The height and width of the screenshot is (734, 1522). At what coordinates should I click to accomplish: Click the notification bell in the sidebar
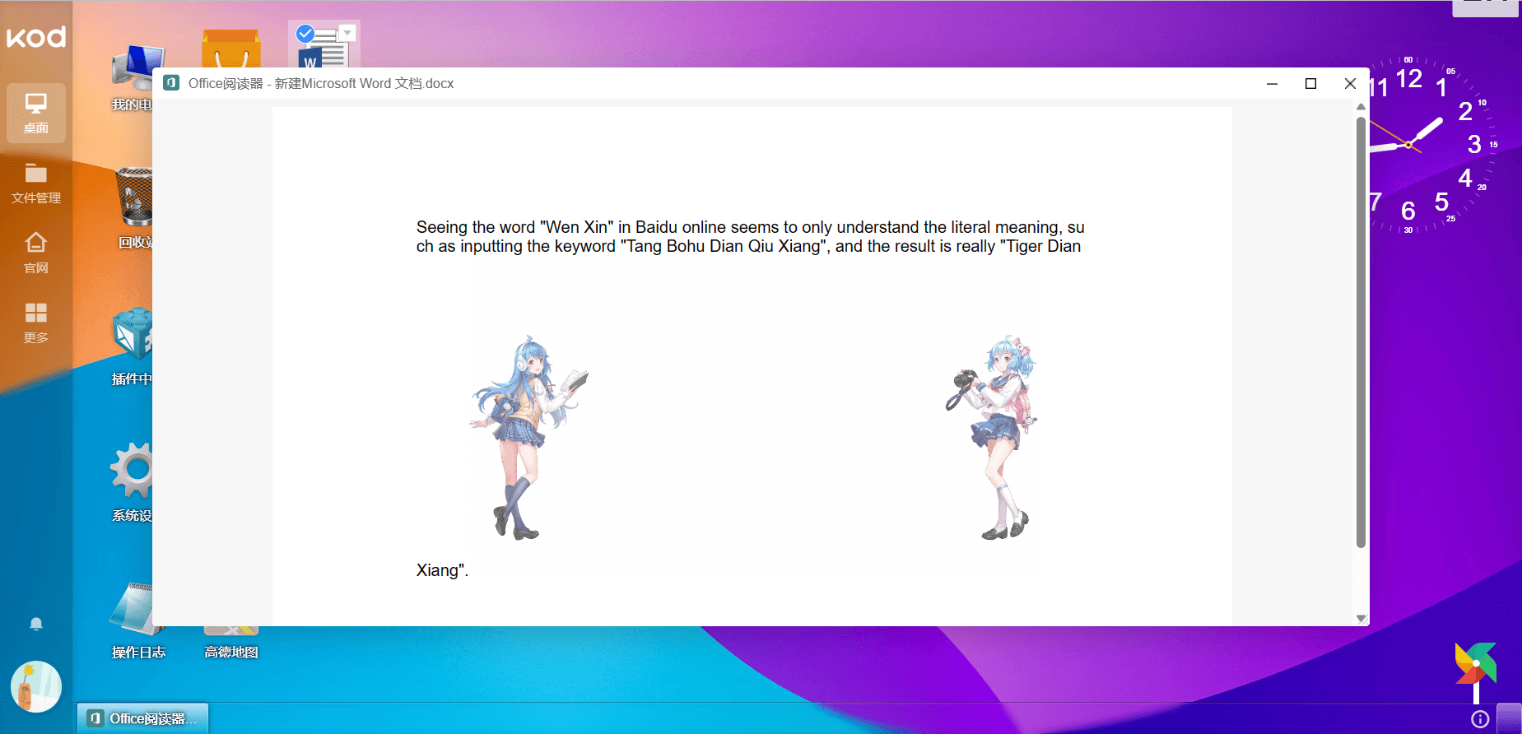point(36,624)
